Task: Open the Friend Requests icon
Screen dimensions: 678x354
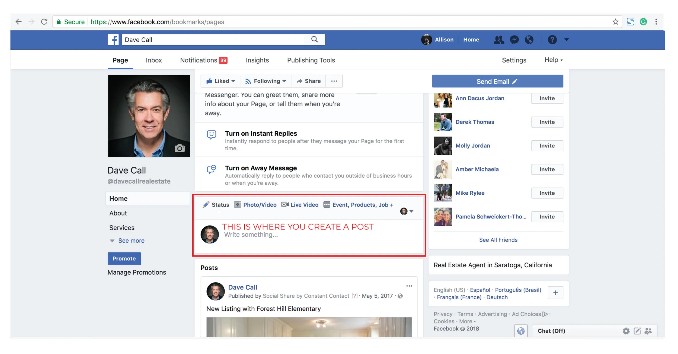Action: pyautogui.click(x=499, y=40)
